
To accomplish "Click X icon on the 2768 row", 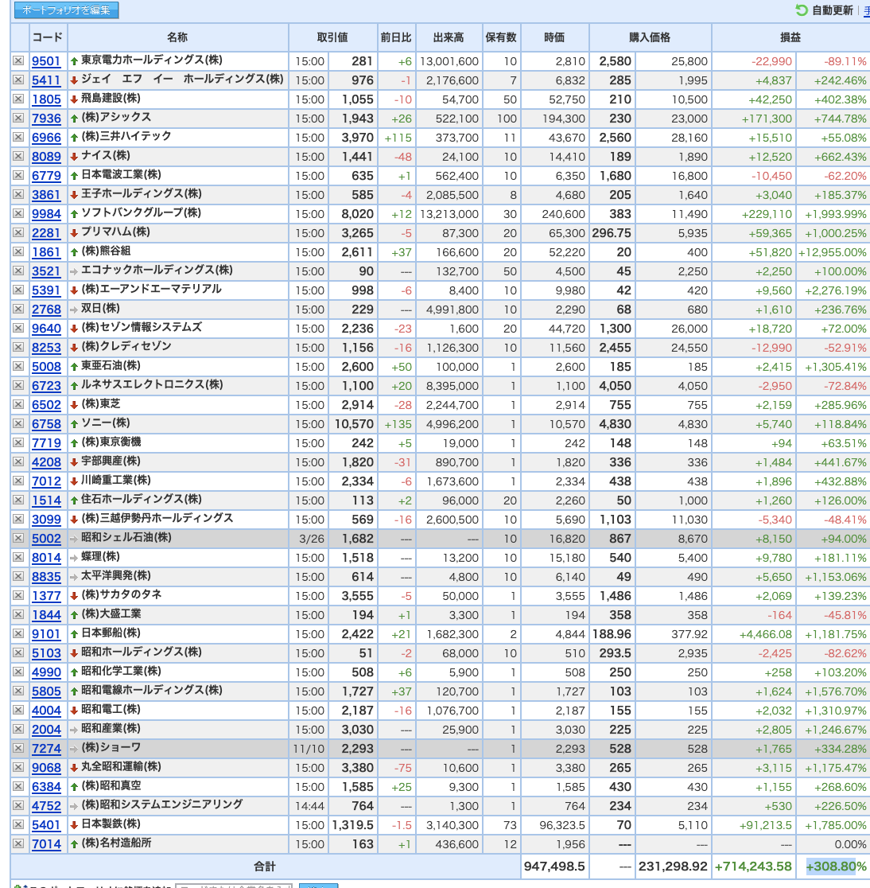I will (x=18, y=310).
